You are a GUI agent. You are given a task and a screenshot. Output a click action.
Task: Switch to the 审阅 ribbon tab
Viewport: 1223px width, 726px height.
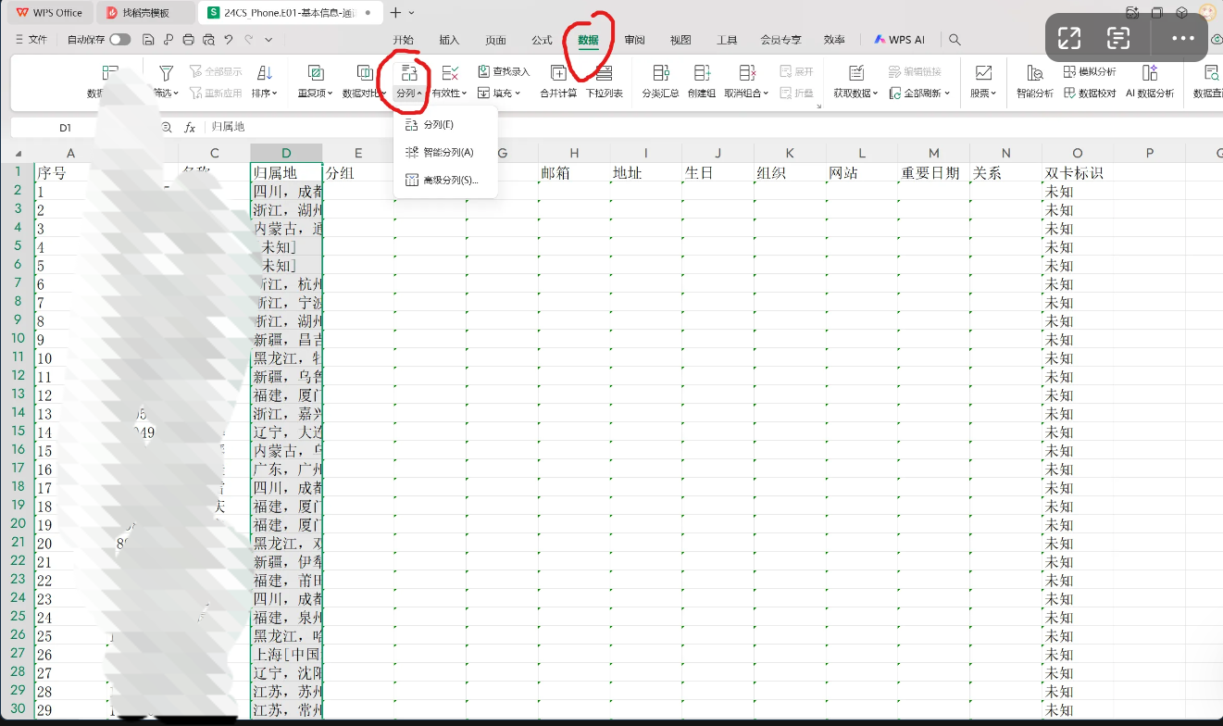point(634,40)
